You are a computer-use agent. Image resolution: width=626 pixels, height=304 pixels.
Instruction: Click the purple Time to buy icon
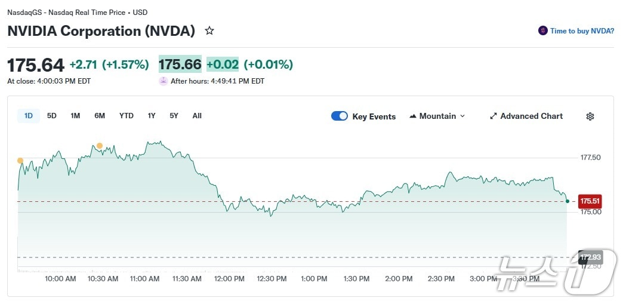point(542,30)
